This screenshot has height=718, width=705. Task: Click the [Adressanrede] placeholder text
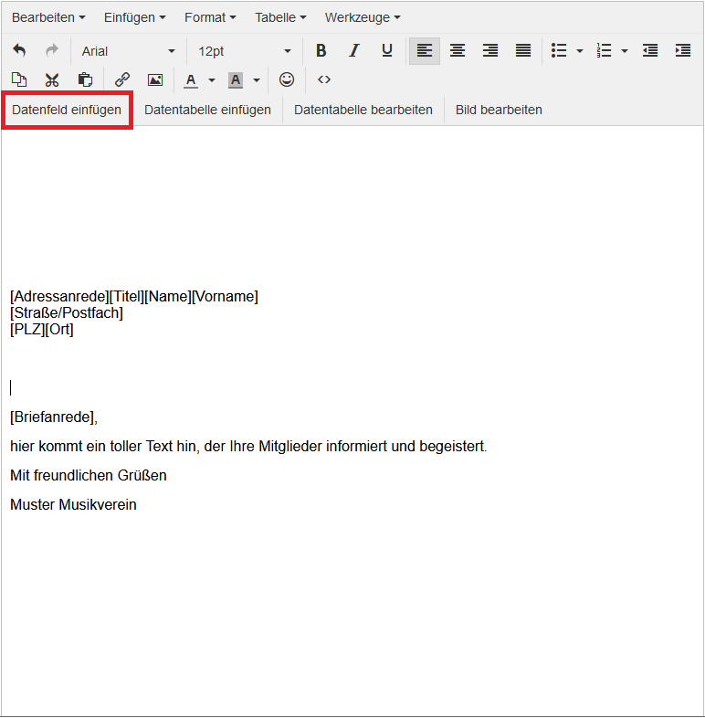point(59,296)
